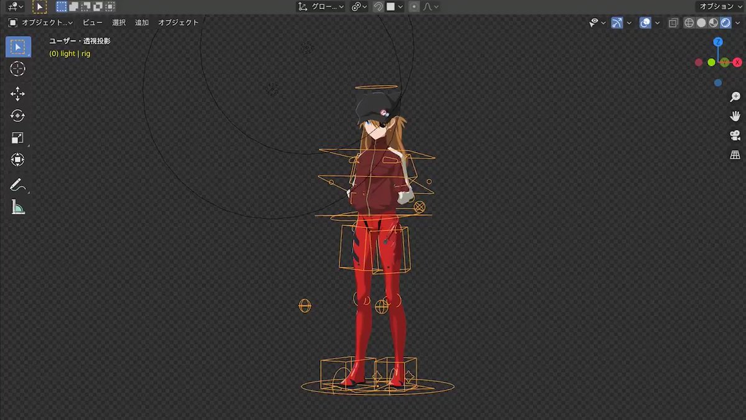Select the Select Box tool in toolbar
746x420 pixels.
[x=18, y=47]
